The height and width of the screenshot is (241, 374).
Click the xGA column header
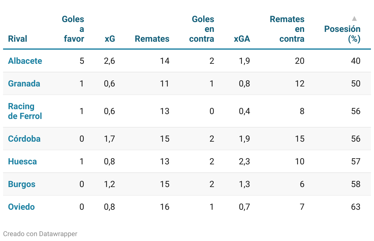242,39
